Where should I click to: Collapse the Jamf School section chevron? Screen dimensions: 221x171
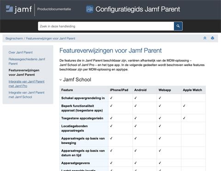point(60,80)
